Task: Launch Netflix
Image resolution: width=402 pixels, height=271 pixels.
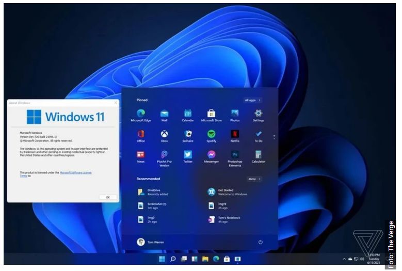Action: (235, 136)
